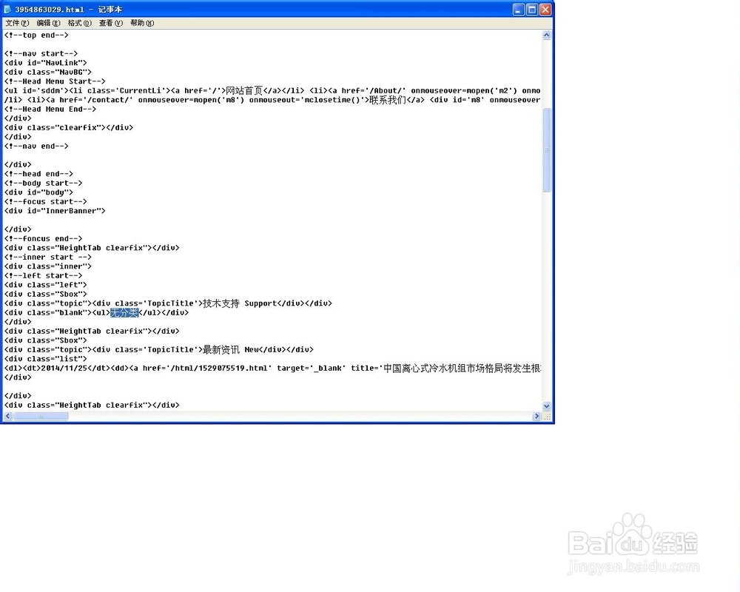The image size is (740, 592).
Task: Click the line <div class="left">
Action: pos(46,285)
